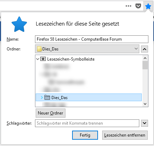Click yellow folder icon in Ordner dropdown
Image resolution: width=154 pixels, height=146 pixels.
[39, 49]
